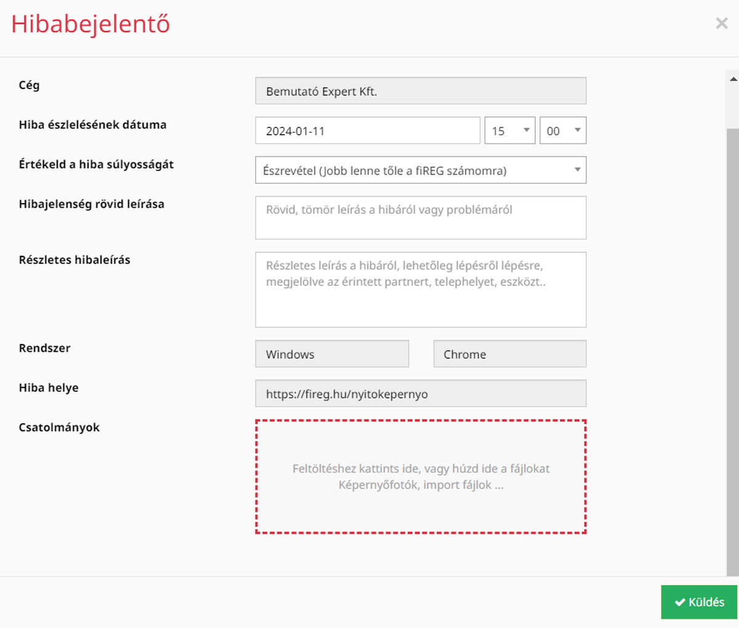Click the attachment upload drop zone
The height and width of the screenshot is (628, 739).
tap(421, 477)
